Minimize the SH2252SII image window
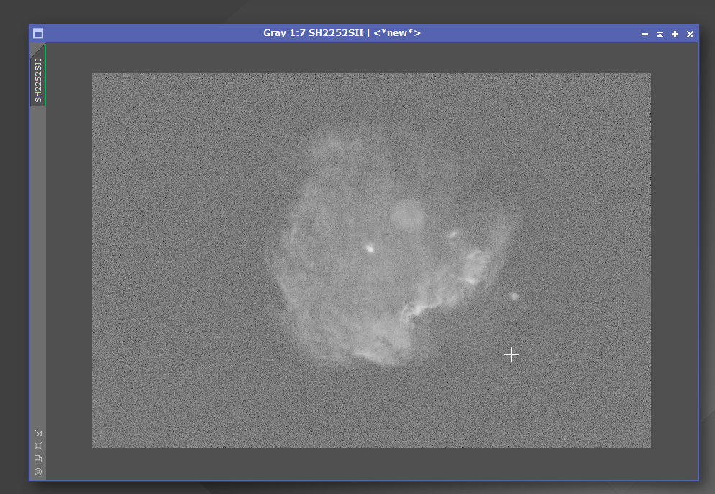The image size is (715, 494). pos(645,35)
